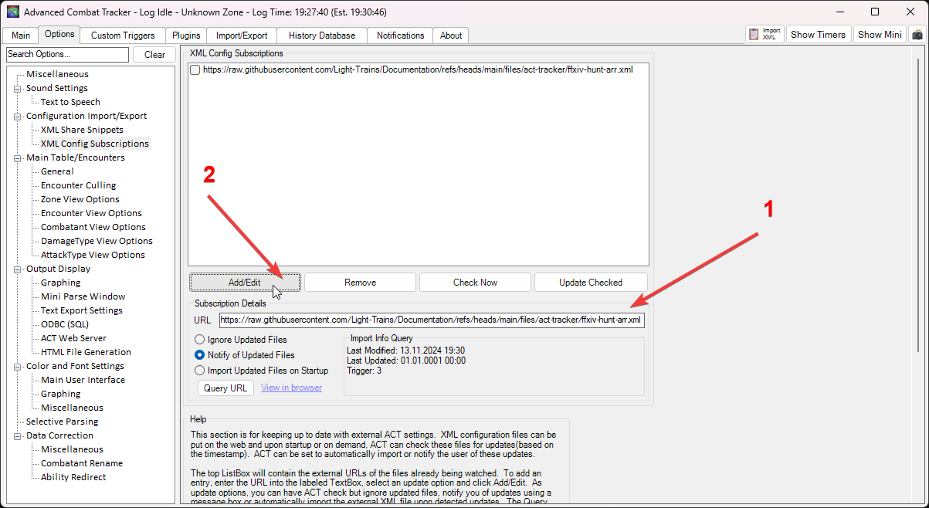The width and height of the screenshot is (929, 508).
Task: Select General under Main Table/Encounters
Action: [x=57, y=171]
